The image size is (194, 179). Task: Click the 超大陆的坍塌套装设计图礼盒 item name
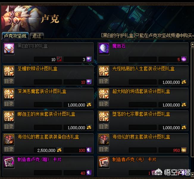tap(141, 91)
